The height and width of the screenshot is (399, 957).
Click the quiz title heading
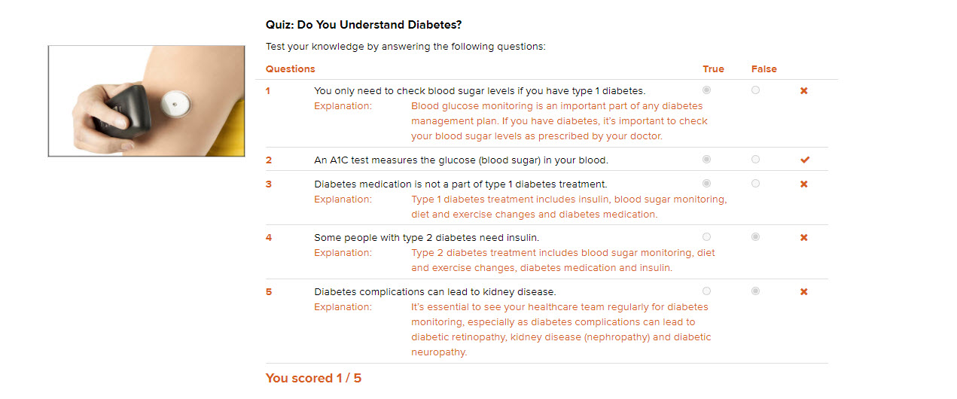364,25
